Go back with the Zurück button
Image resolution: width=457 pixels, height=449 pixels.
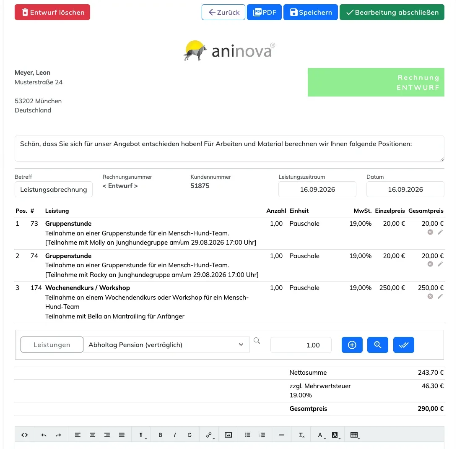point(223,12)
